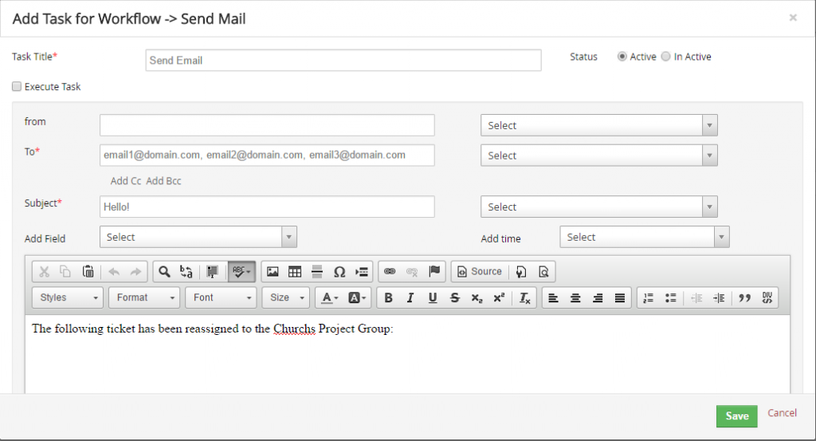816x441 pixels.
Task: Insert a block quote
Action: (745, 297)
